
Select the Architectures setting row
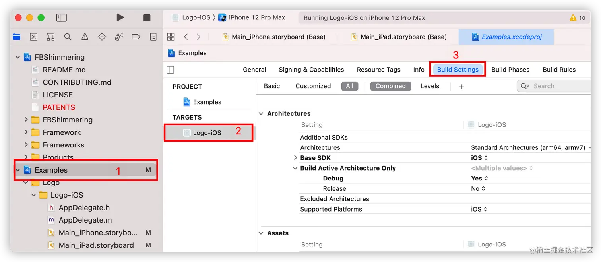(x=444, y=147)
